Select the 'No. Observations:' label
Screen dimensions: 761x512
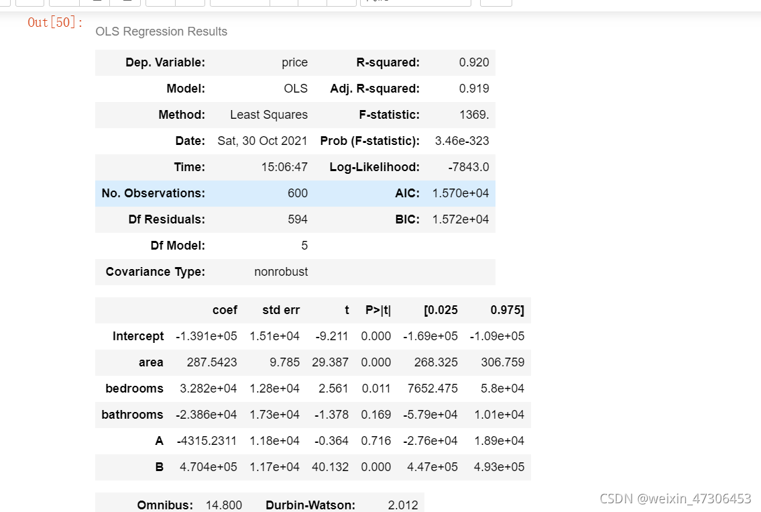[154, 194]
